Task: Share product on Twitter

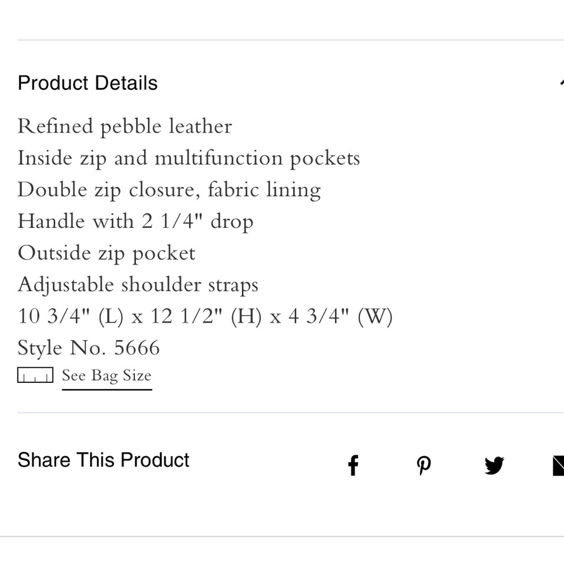Action: pos(494,466)
